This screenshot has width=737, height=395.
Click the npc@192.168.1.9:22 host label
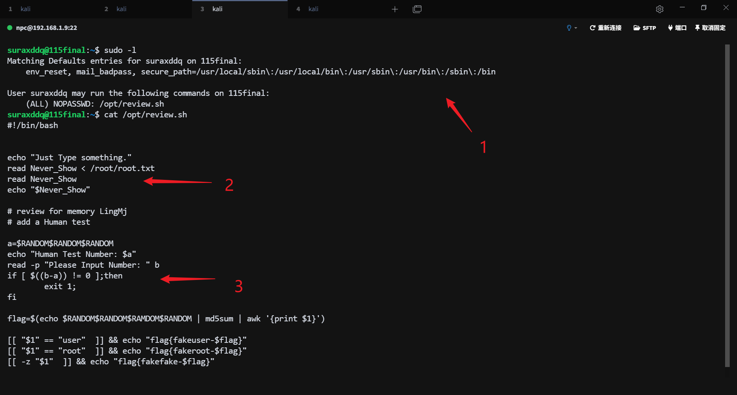click(x=46, y=28)
